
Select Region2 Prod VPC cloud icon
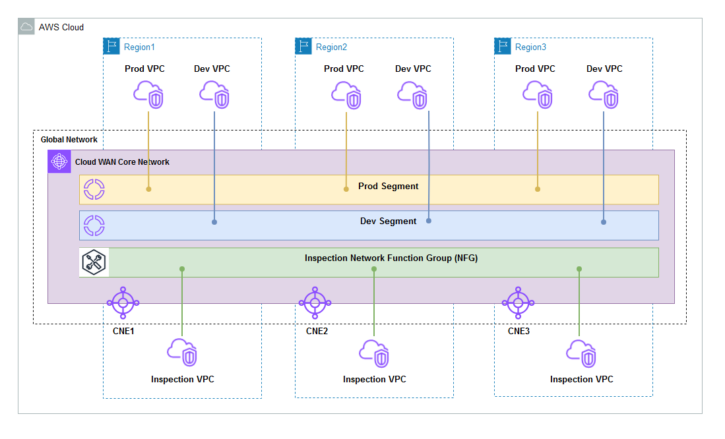(x=346, y=95)
